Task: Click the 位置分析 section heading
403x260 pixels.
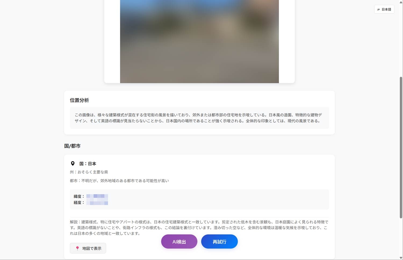Action: 79,100
